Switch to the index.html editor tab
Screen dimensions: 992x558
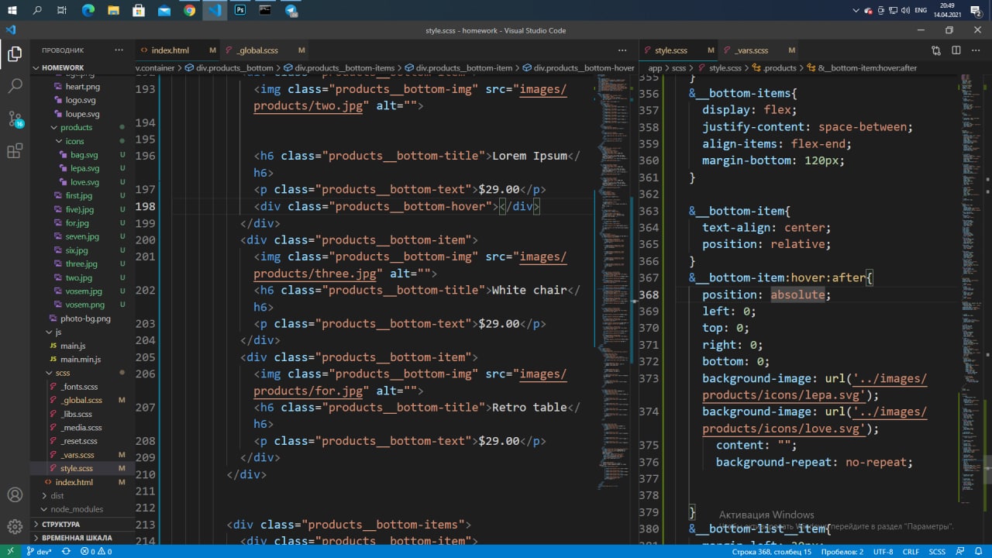click(x=170, y=50)
